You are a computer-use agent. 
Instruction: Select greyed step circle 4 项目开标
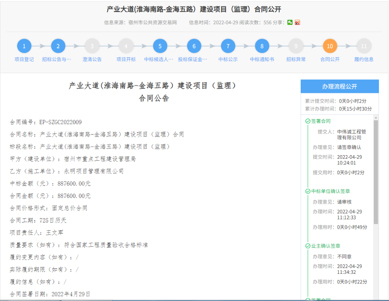126,46
